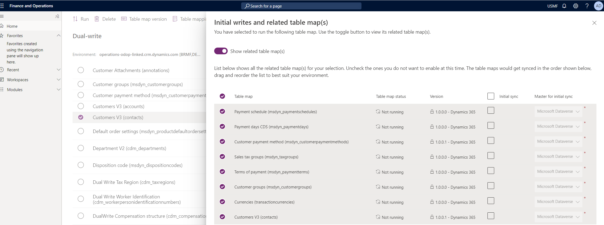Viewport: 604px width, 225px height.
Task: Check Initial sync for Customer payment method
Action: coord(491,141)
